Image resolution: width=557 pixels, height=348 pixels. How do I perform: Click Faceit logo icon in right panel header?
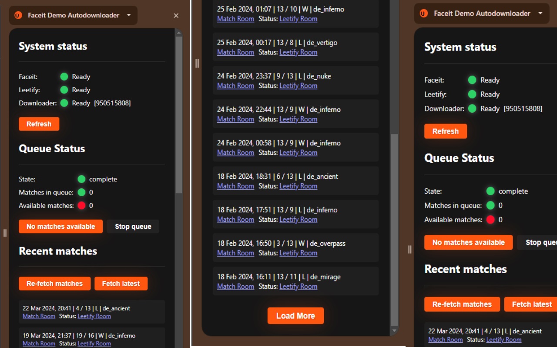[x=424, y=13]
